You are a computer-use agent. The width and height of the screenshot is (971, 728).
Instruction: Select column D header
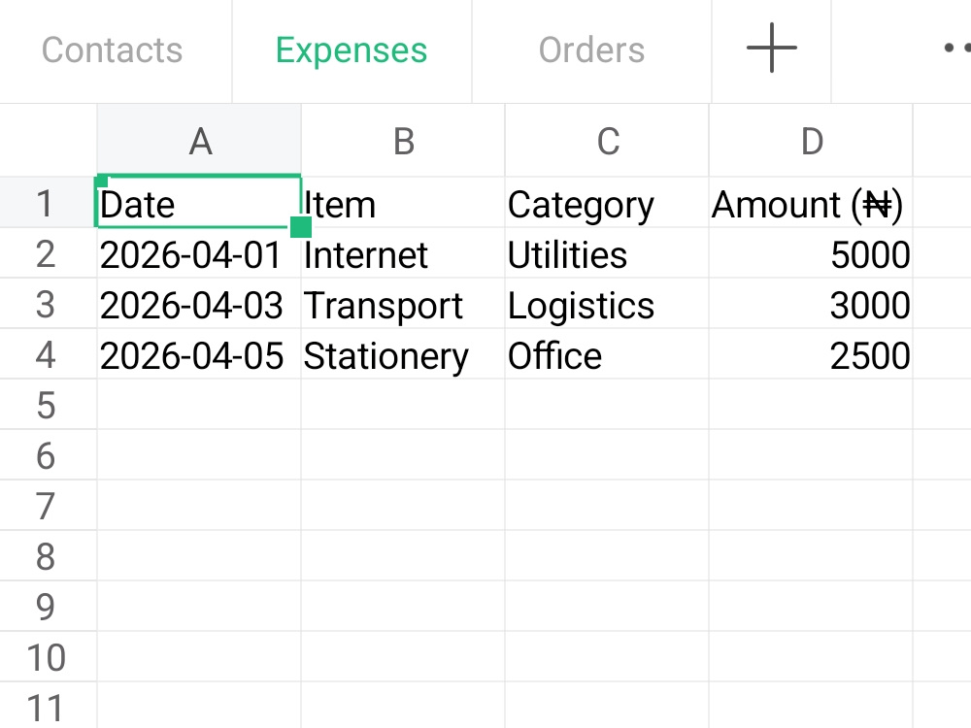811,141
